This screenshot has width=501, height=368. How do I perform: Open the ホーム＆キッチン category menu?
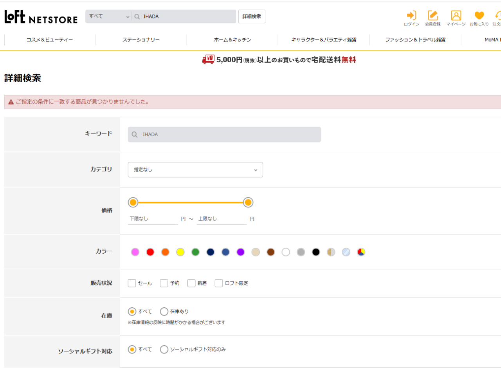coord(232,40)
